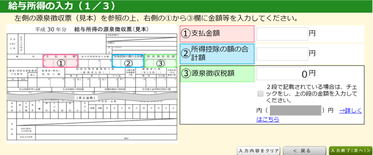
Task: Click the greyed-out 内 amount field
Action: (x=296, y=110)
